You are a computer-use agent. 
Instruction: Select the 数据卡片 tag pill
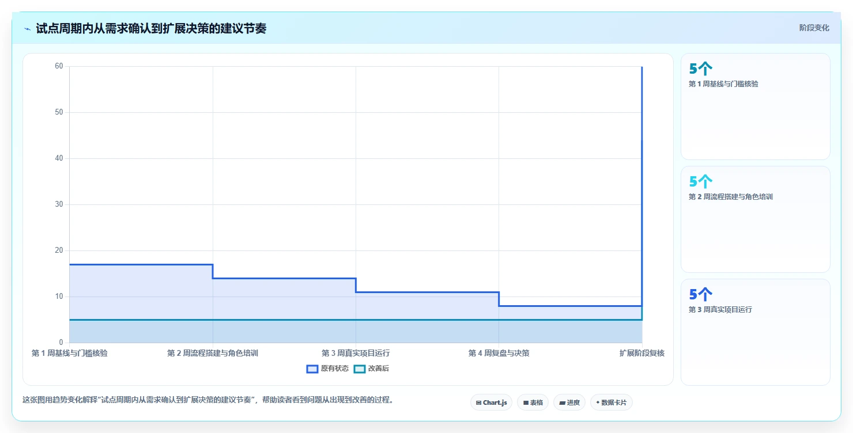tap(611, 402)
